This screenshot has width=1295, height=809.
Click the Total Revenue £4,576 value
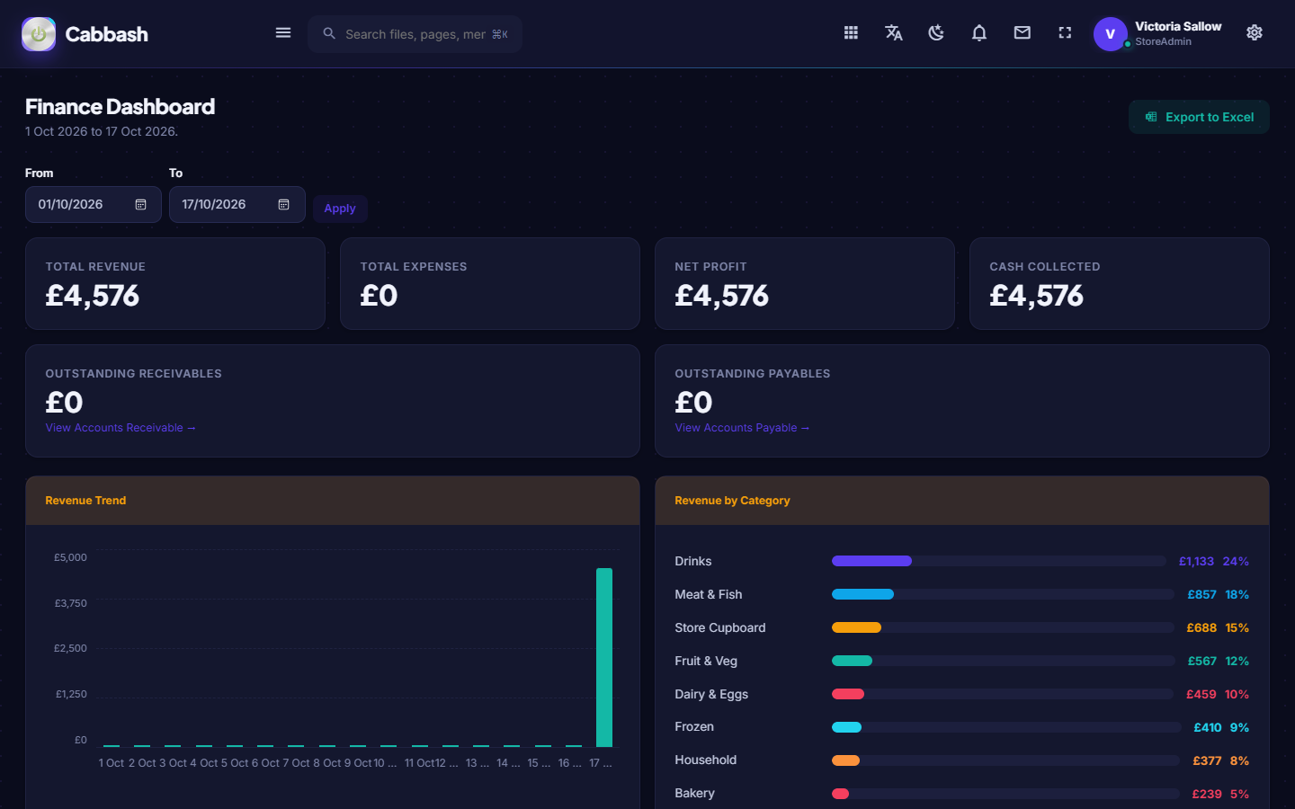coord(93,296)
